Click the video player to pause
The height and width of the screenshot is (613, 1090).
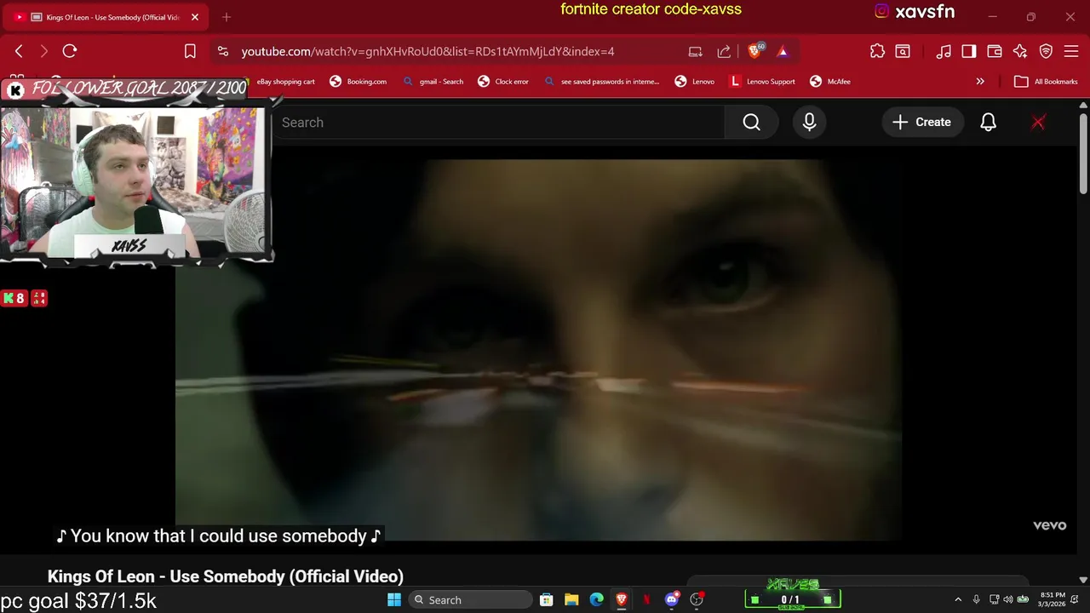[x=538, y=349]
